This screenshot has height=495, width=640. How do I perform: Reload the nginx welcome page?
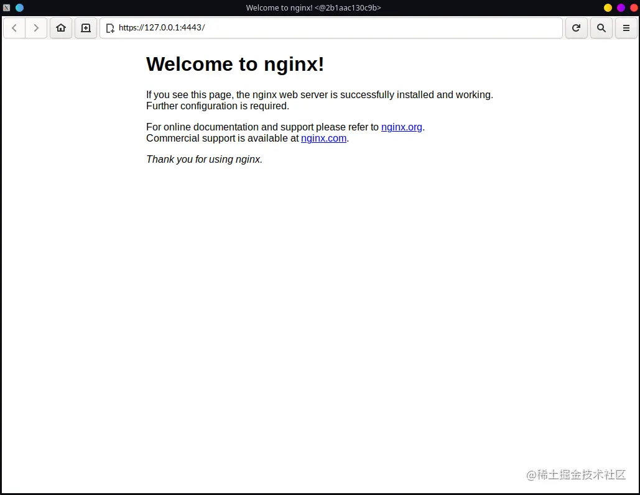pyautogui.click(x=576, y=28)
